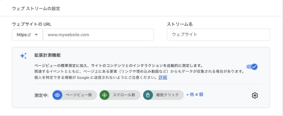Click the 測定中: label
283x116 pixels.
click(x=41, y=95)
